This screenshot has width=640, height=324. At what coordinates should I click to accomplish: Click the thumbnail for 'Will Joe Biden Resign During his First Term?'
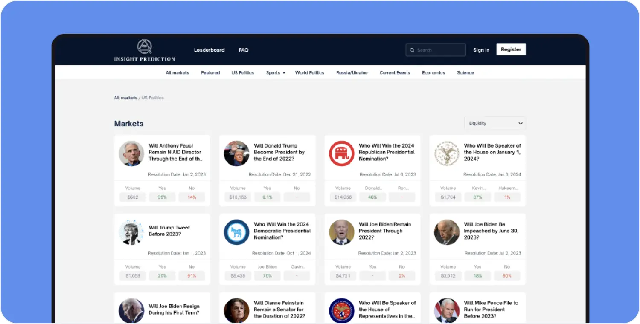coord(131,311)
